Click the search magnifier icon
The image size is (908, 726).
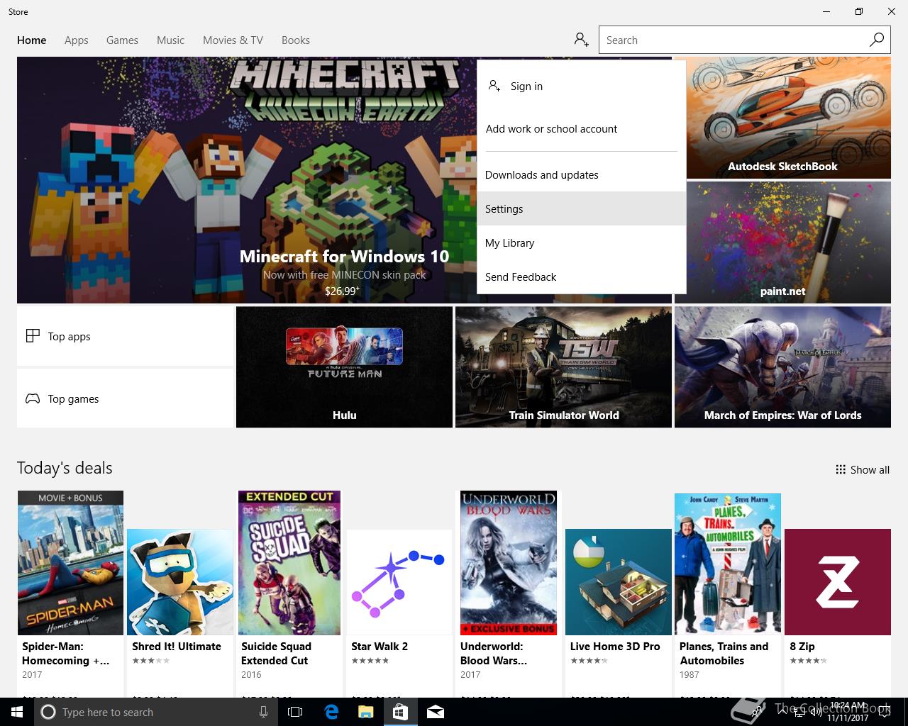(877, 40)
